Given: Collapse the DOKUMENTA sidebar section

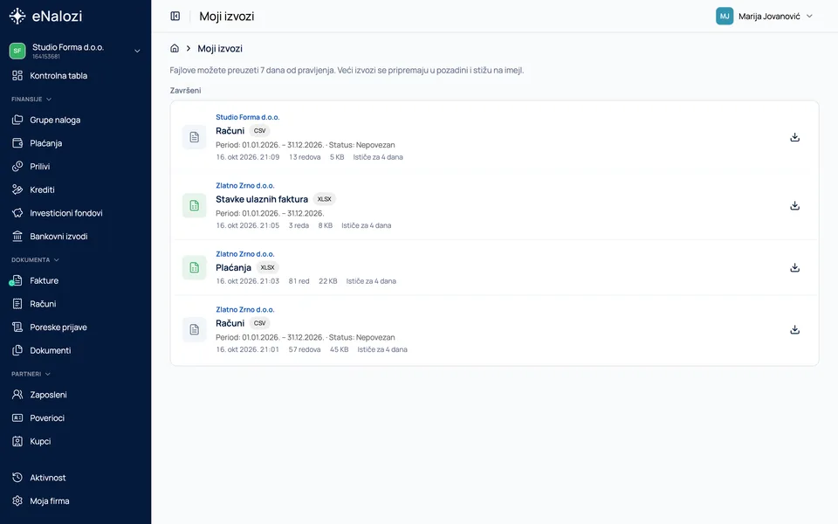Looking at the screenshot, I should [x=35, y=260].
